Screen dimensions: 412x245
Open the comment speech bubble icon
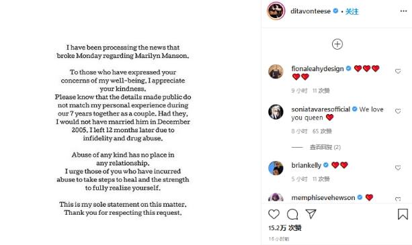click(x=292, y=214)
